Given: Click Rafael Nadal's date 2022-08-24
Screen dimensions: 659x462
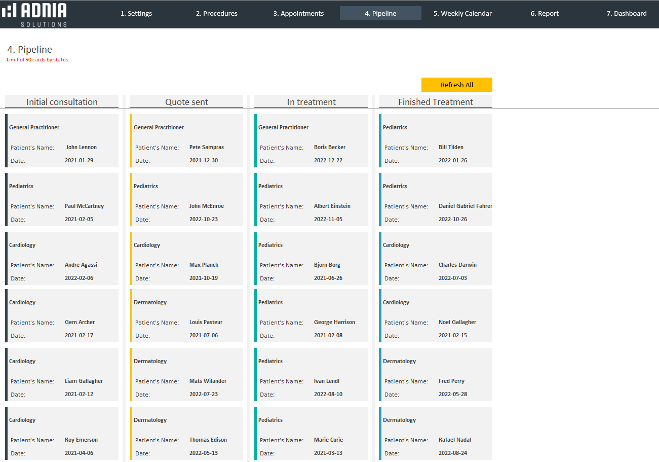Looking at the screenshot, I should tap(452, 453).
